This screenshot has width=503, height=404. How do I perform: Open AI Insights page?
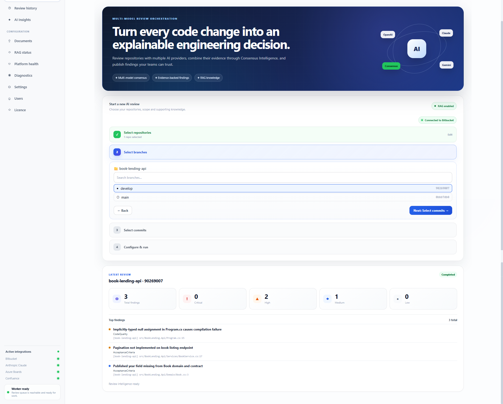23,20
